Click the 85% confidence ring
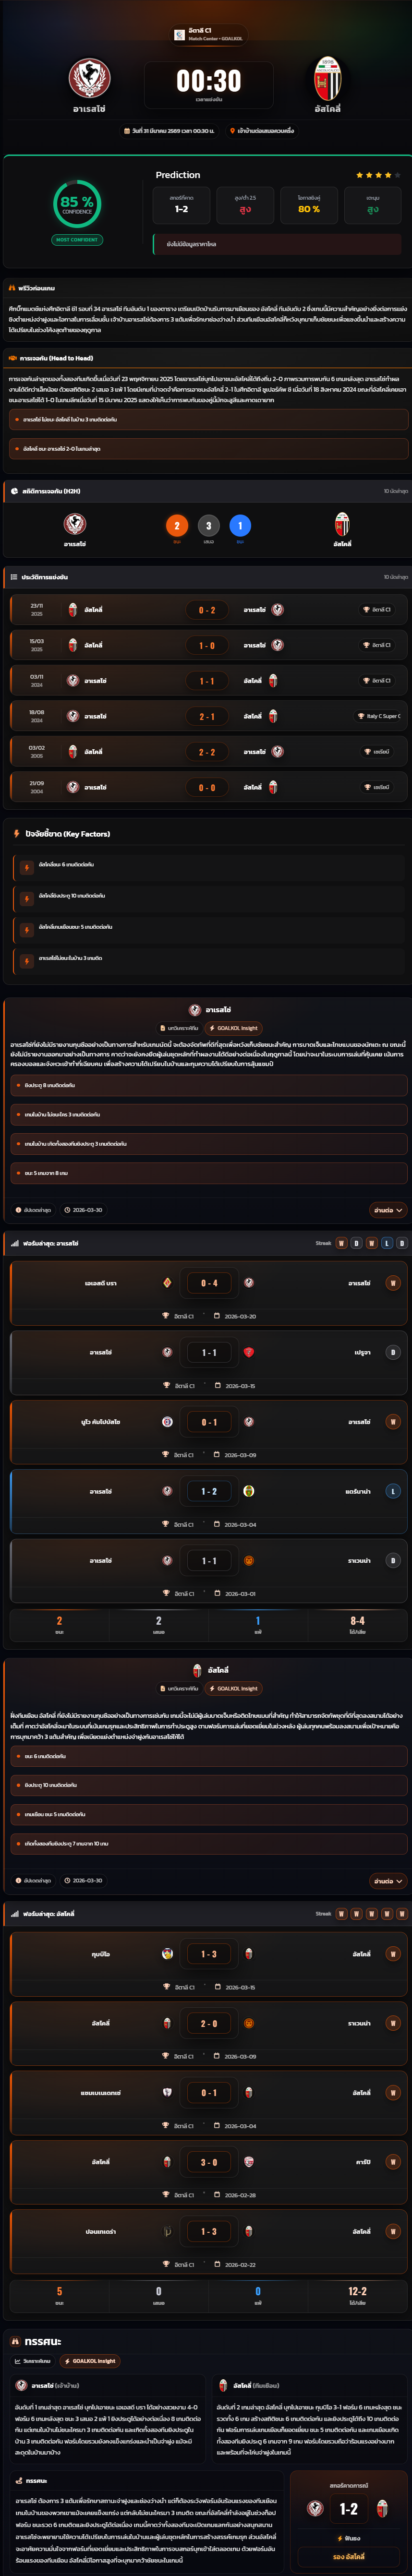 tap(77, 204)
